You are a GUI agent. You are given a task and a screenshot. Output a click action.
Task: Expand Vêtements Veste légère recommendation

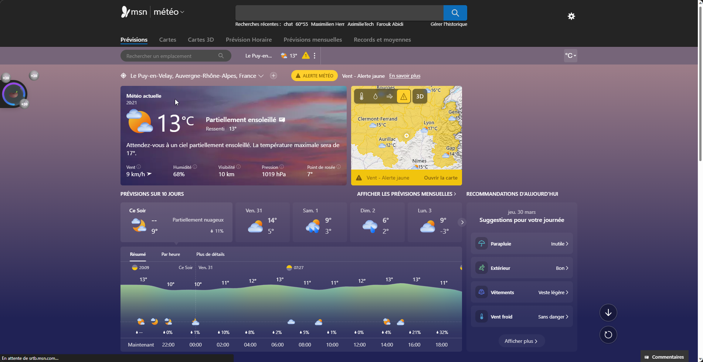[x=522, y=292]
